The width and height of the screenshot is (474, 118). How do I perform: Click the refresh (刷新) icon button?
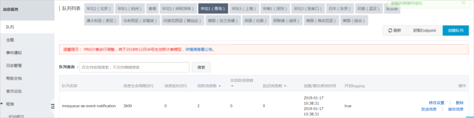click(x=395, y=31)
